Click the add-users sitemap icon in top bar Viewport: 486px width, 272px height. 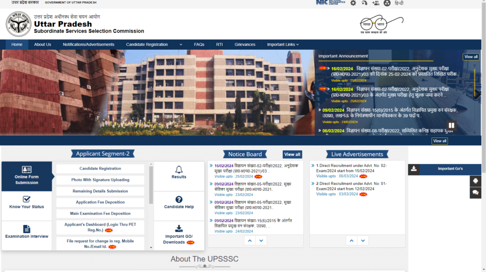point(376,3)
